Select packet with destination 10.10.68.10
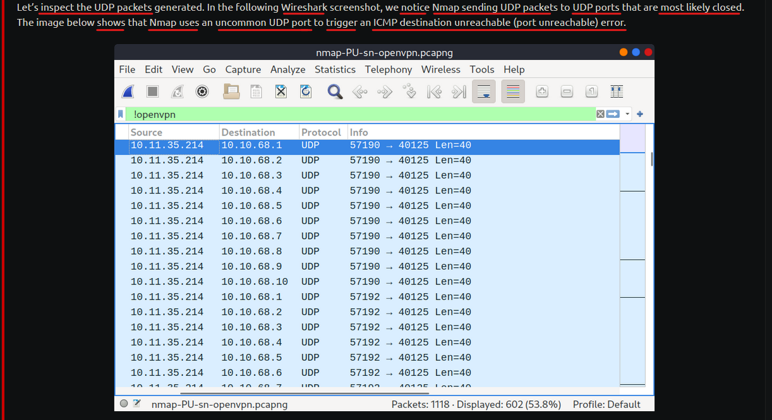This screenshot has height=420, width=772. pyautogui.click(x=367, y=282)
